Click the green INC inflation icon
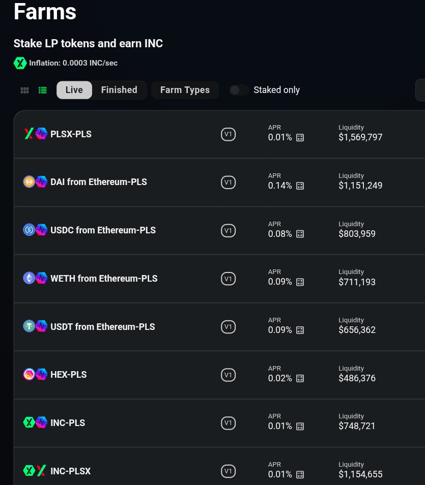 coord(20,63)
